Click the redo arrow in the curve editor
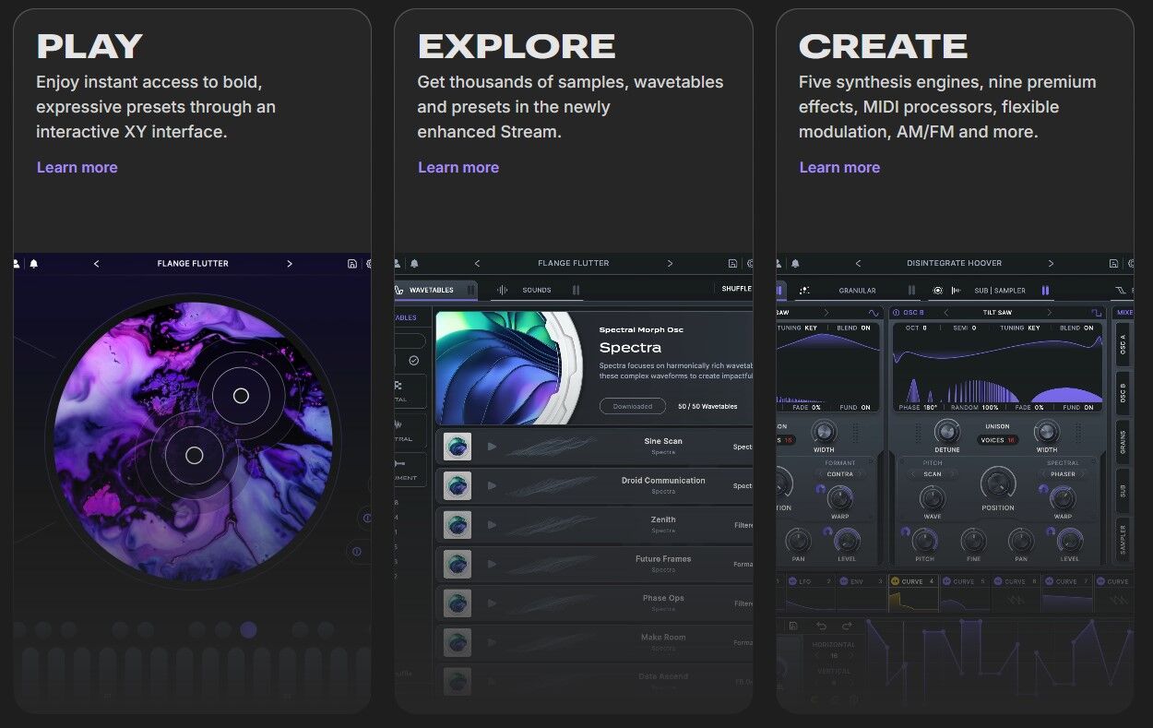 click(x=849, y=626)
